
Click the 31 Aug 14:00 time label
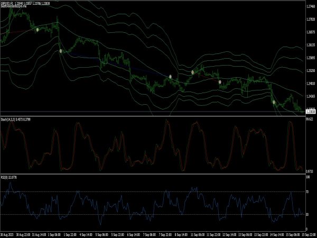[39, 235]
